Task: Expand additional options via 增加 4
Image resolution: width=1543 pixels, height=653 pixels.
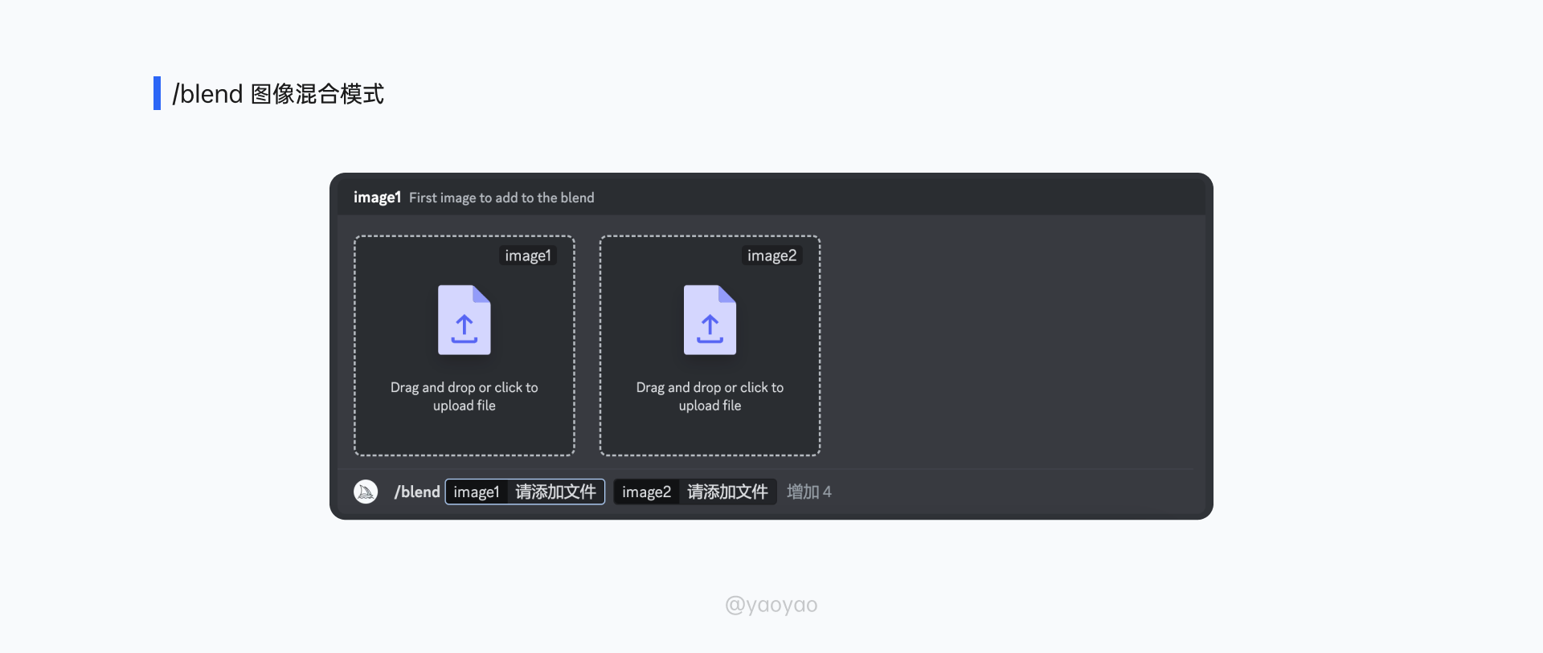Action: coord(808,492)
